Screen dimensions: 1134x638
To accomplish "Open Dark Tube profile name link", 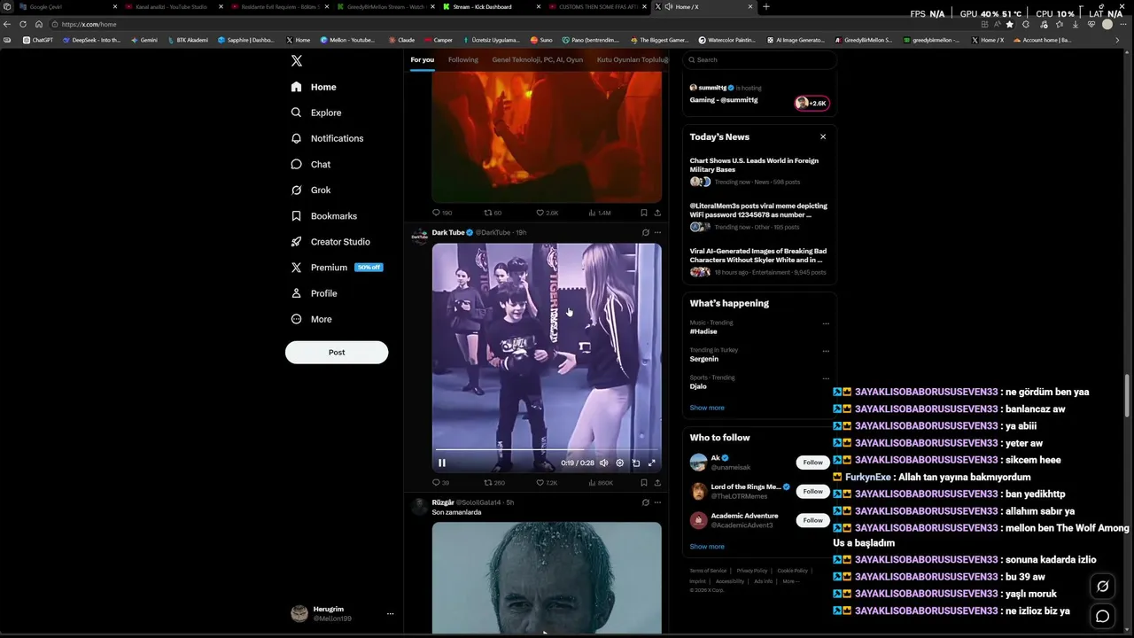I will pyautogui.click(x=448, y=232).
